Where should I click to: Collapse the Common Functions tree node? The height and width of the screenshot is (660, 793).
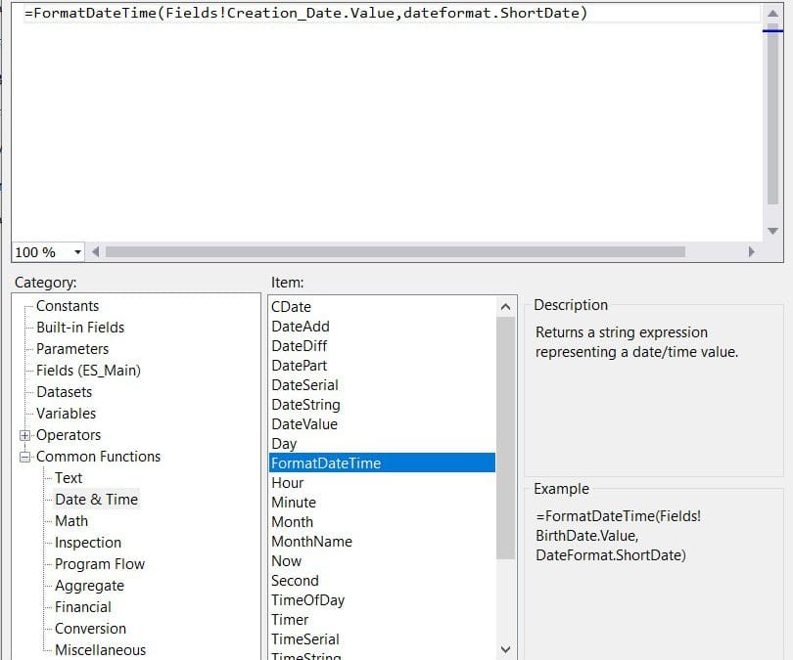pos(25,457)
